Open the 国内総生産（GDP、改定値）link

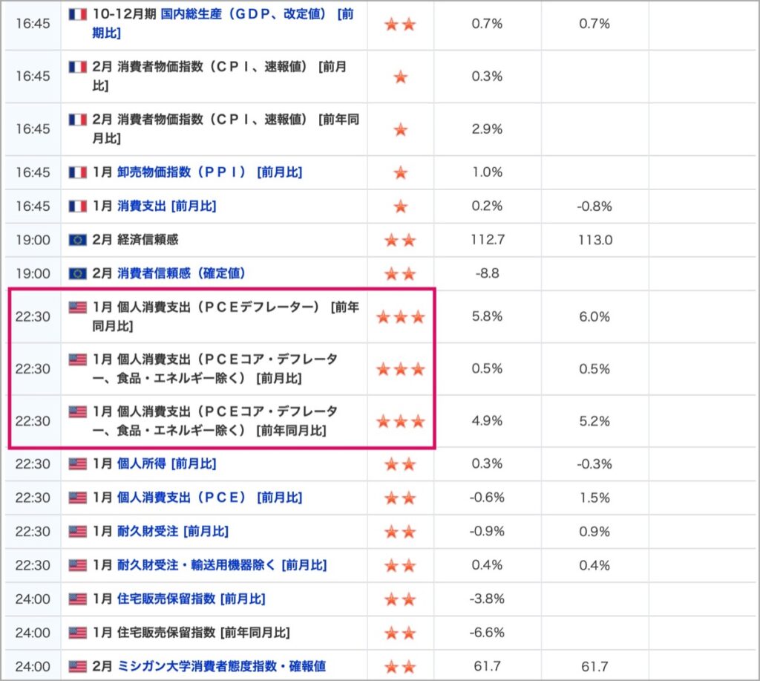[x=223, y=23]
